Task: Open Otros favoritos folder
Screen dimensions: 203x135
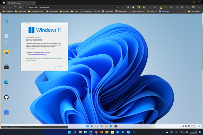Action: pos(194,11)
